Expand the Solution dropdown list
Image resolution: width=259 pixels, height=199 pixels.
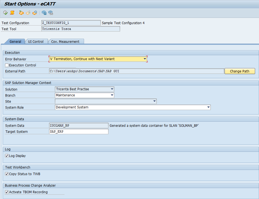click(112, 89)
